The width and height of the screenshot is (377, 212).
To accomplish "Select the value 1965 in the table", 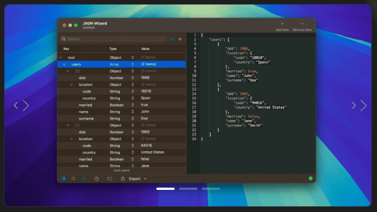I will pos(145,132).
